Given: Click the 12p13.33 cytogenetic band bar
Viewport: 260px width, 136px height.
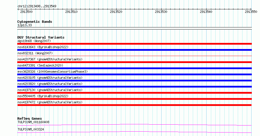Looking at the screenshot, I should [134, 28].
